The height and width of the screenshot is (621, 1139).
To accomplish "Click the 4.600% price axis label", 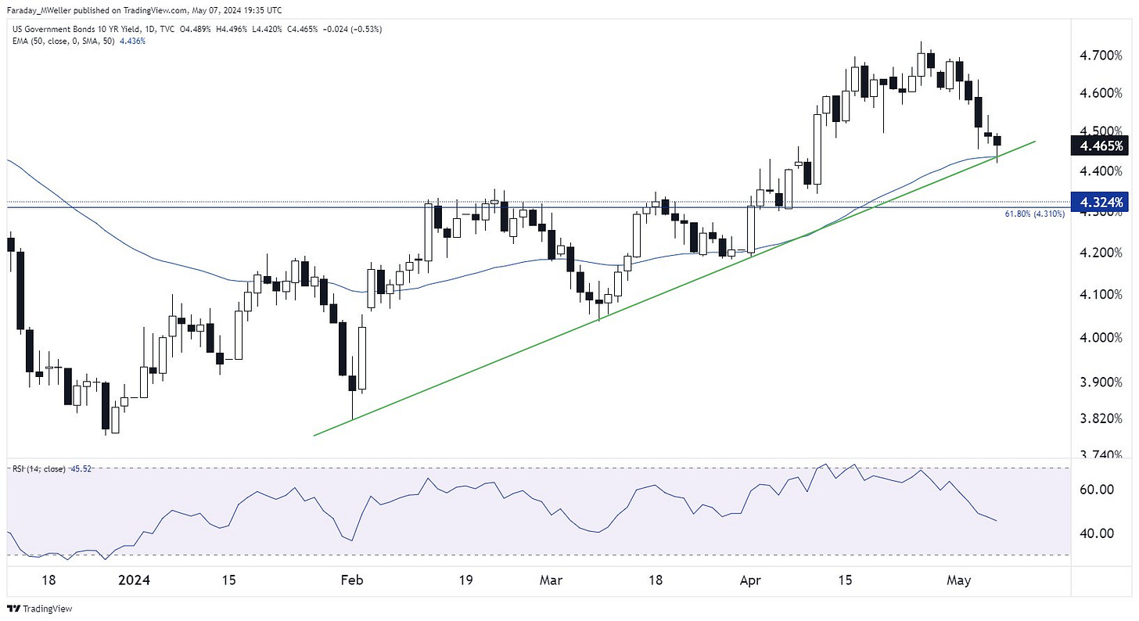I will click(1101, 93).
